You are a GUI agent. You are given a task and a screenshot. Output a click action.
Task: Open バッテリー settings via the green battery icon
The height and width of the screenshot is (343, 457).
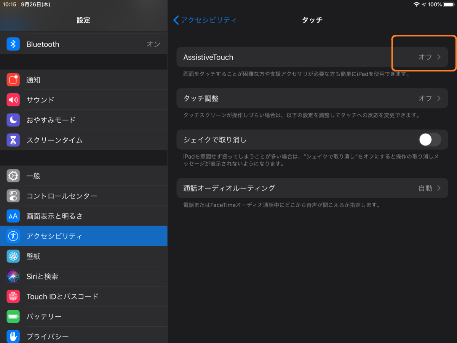tap(13, 316)
